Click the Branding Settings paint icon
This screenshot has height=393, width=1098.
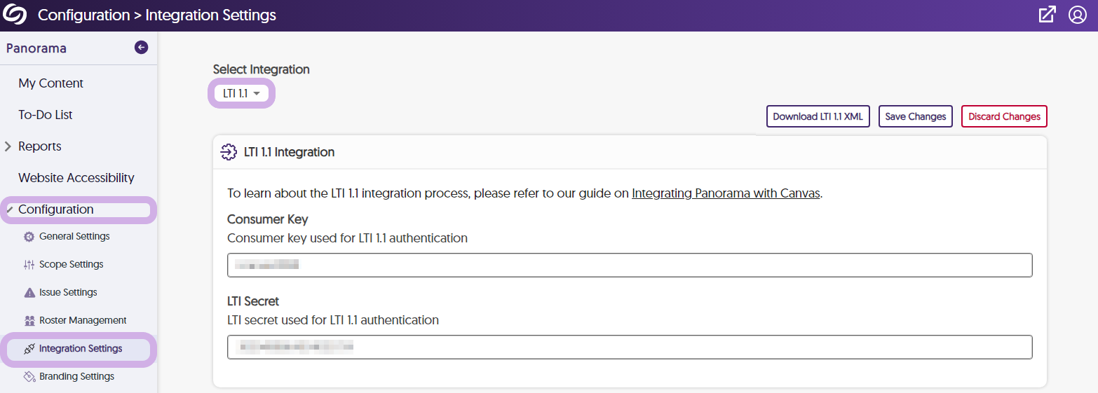tap(29, 377)
